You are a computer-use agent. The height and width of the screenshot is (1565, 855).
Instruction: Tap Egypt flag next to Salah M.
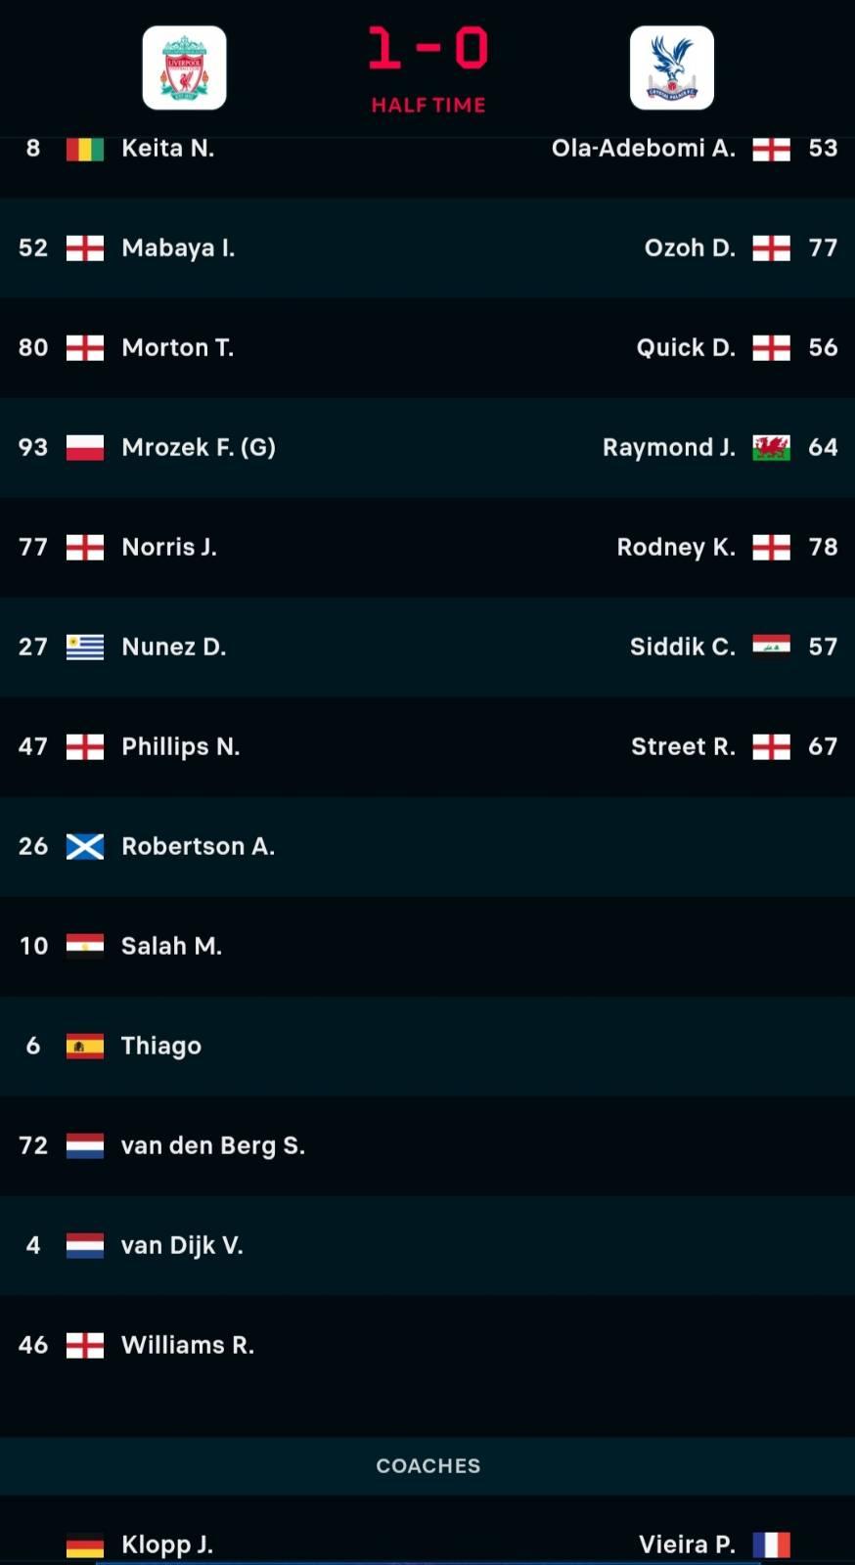pyautogui.click(x=85, y=946)
